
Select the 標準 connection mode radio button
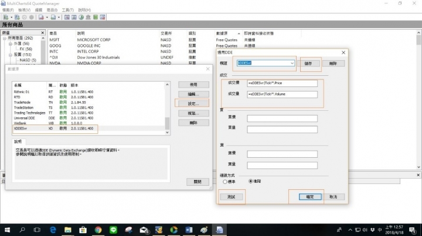pos(225,182)
